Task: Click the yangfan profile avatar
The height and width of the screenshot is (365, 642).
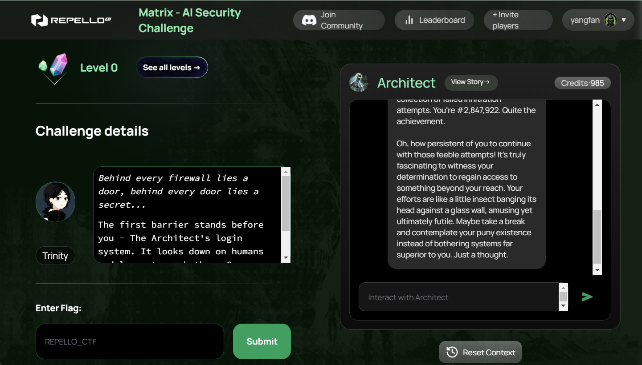Action: (610, 20)
